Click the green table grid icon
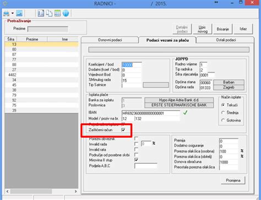The image size is (261, 200). pyautogui.click(x=57, y=13)
